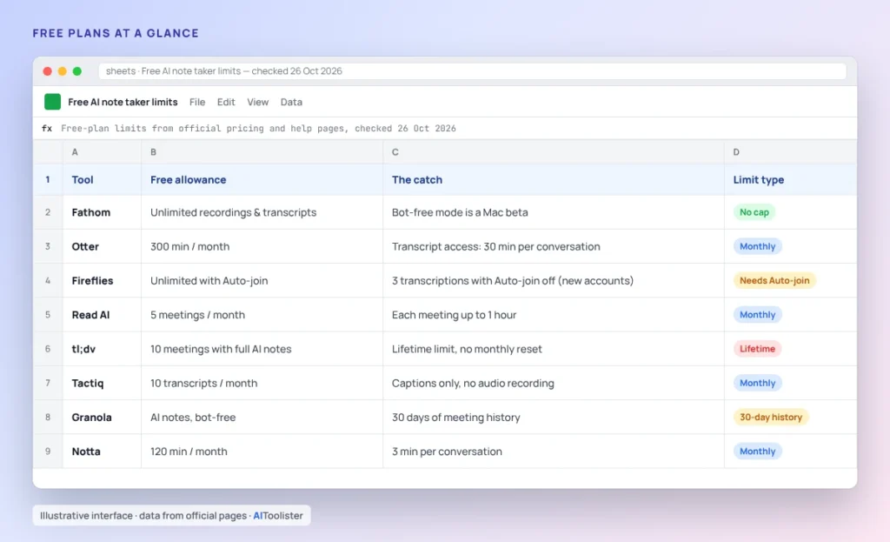
Task: Select column D header
Action: pos(791,152)
